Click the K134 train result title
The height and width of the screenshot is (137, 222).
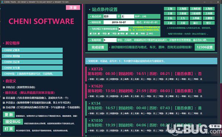coord(96,103)
